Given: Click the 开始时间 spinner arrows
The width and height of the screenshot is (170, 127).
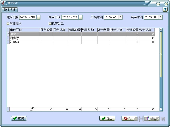Looking at the screenshot, I should tap(120, 17).
